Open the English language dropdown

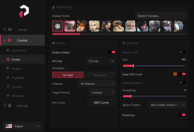pos(22,126)
